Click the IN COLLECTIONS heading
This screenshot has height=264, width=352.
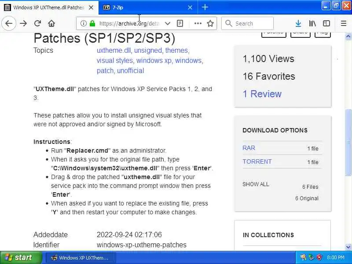click(268, 235)
